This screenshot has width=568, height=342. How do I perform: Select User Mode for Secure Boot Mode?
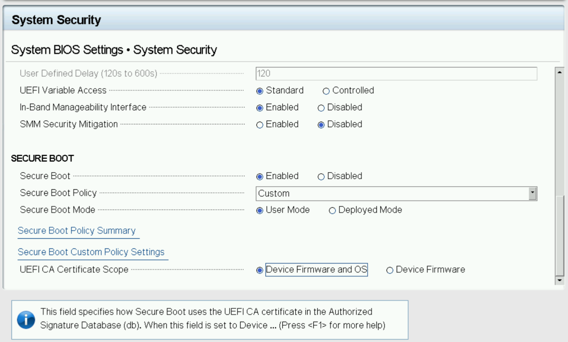[260, 210]
